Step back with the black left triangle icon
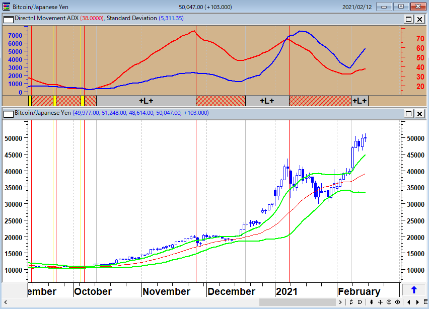 point(409,302)
